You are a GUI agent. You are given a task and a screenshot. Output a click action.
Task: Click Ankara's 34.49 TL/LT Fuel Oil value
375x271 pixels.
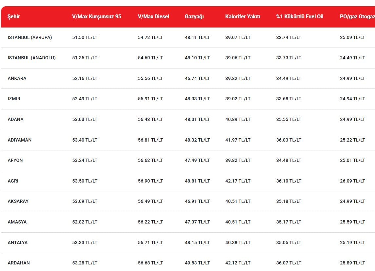[289, 78]
